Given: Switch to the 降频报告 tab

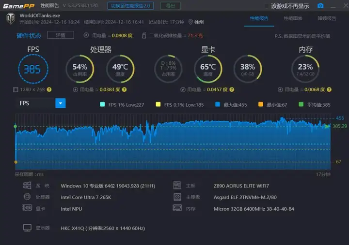Looking at the screenshot, I should click(x=327, y=18).
